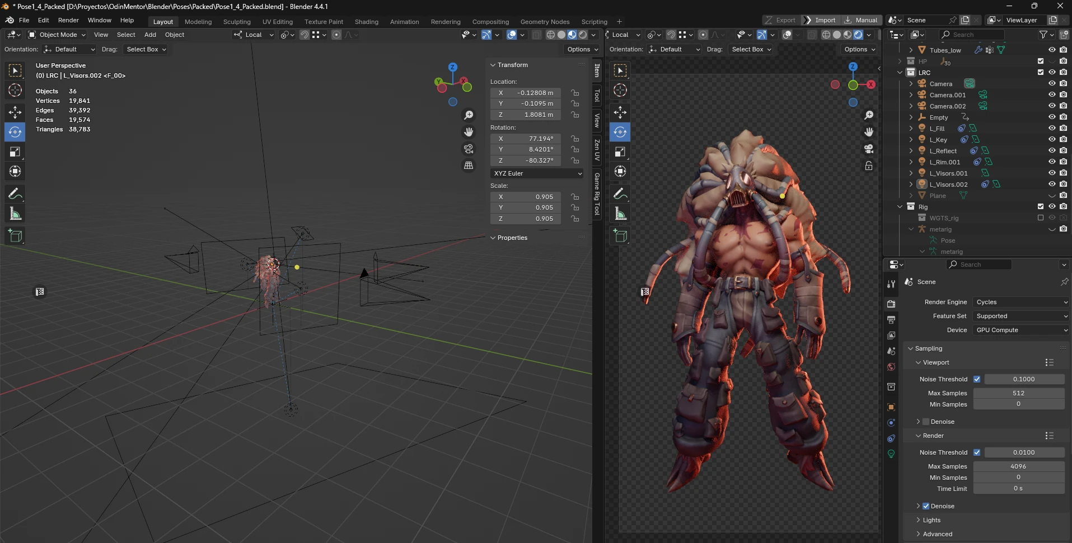Select the Annotate tool in right viewport
1072x543 pixels.
pos(620,193)
